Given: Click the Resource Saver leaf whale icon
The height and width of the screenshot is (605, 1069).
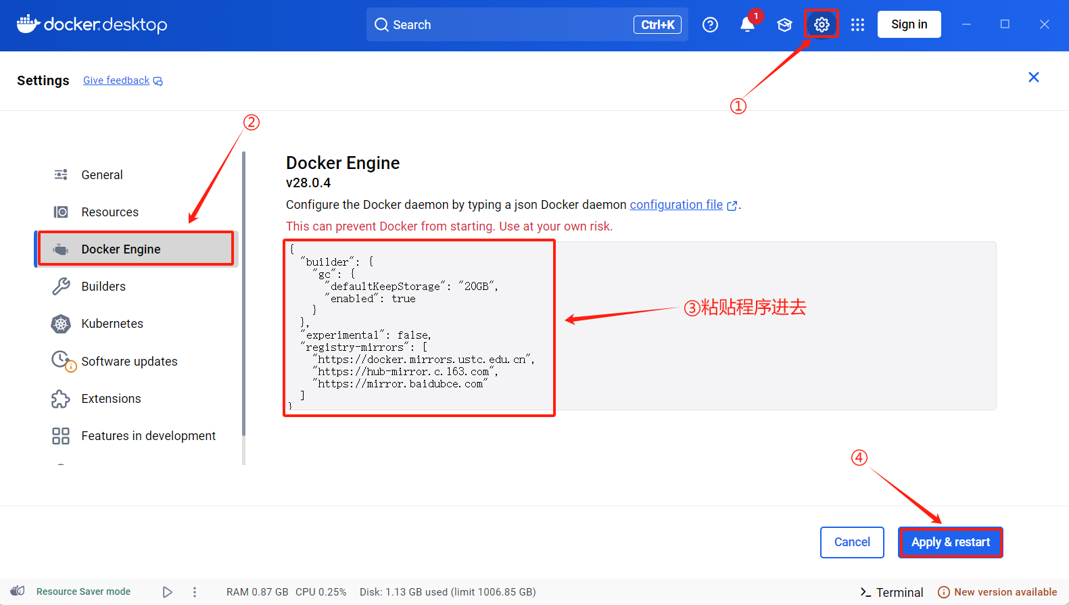Looking at the screenshot, I should 18,591.
